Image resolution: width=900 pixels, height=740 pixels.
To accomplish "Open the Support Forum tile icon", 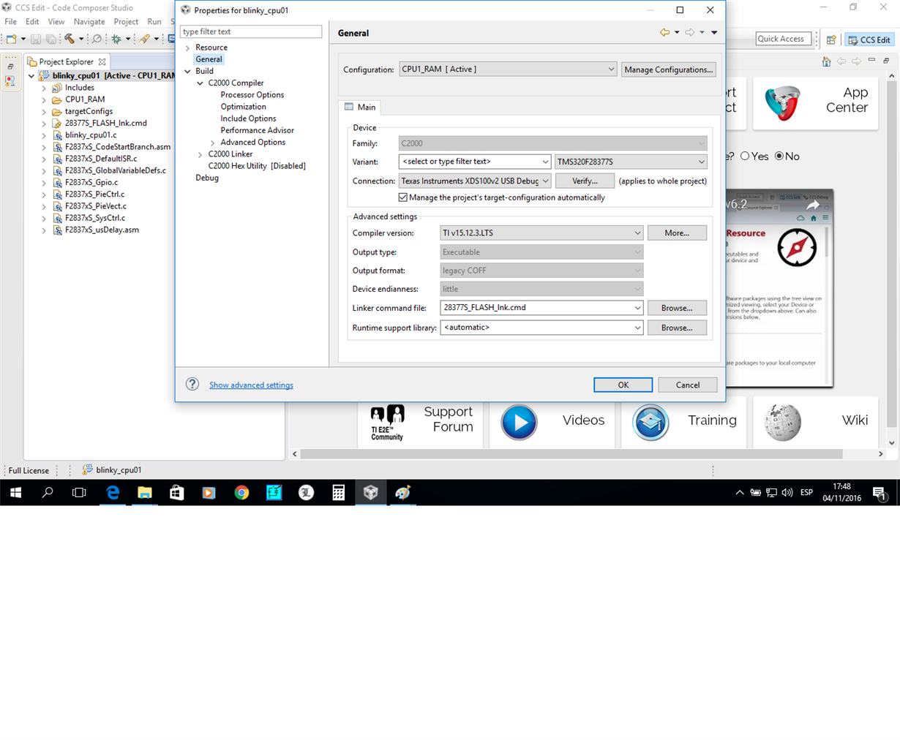I will [x=387, y=423].
